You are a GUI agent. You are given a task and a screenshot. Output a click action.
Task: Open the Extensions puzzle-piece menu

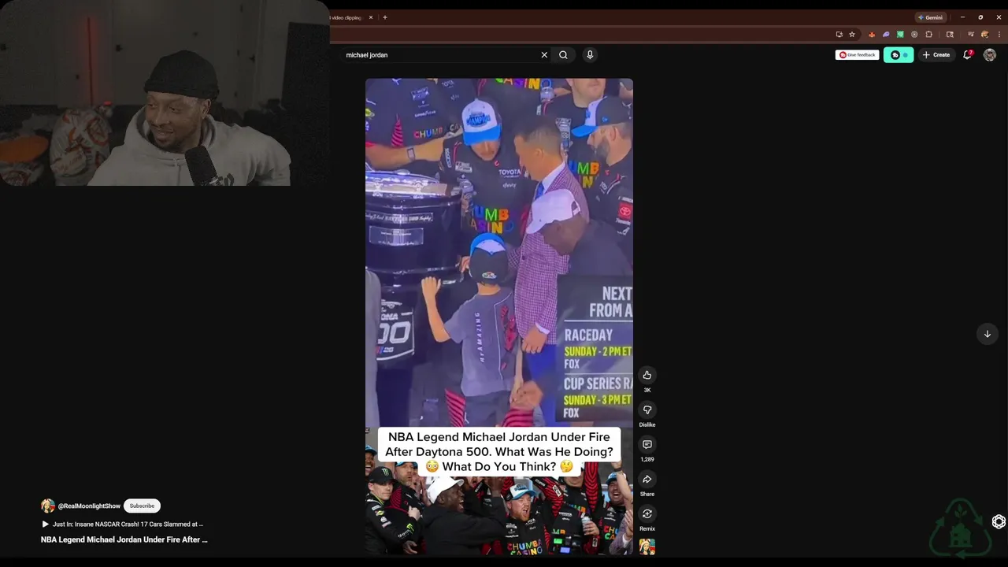(928, 35)
